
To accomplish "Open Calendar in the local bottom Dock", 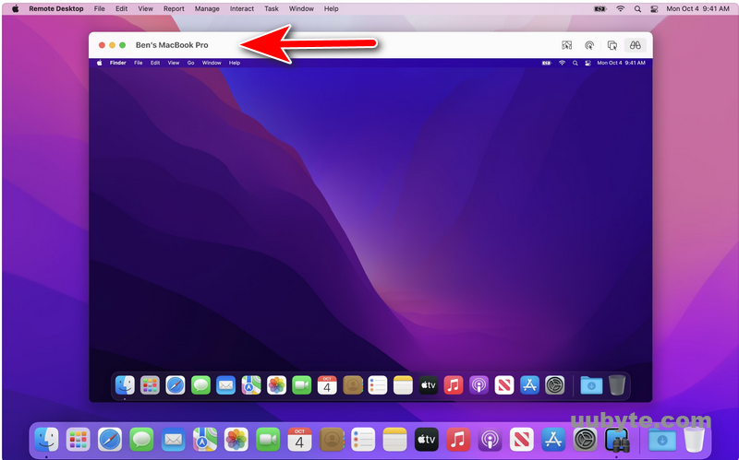I will [299, 440].
